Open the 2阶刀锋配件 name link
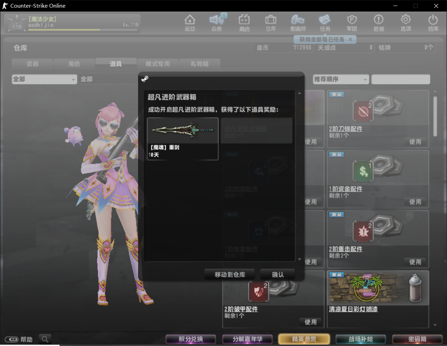The height and width of the screenshot is (346, 447). [346, 129]
